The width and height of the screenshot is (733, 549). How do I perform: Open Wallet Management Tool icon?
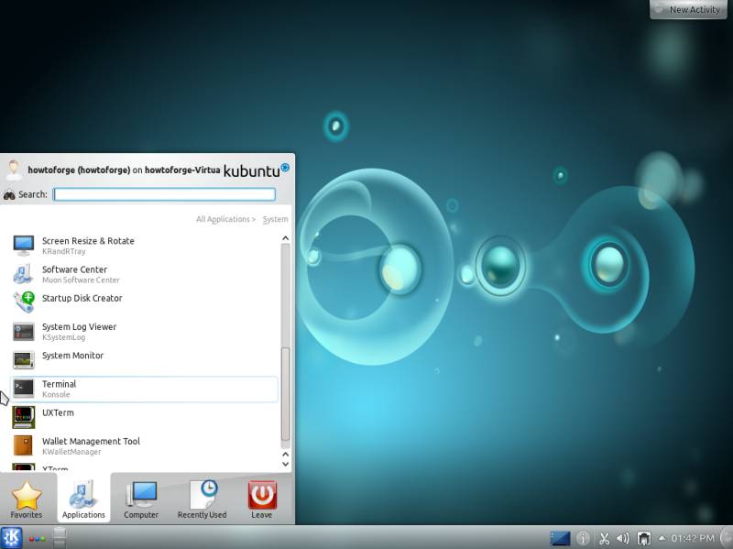(x=24, y=445)
